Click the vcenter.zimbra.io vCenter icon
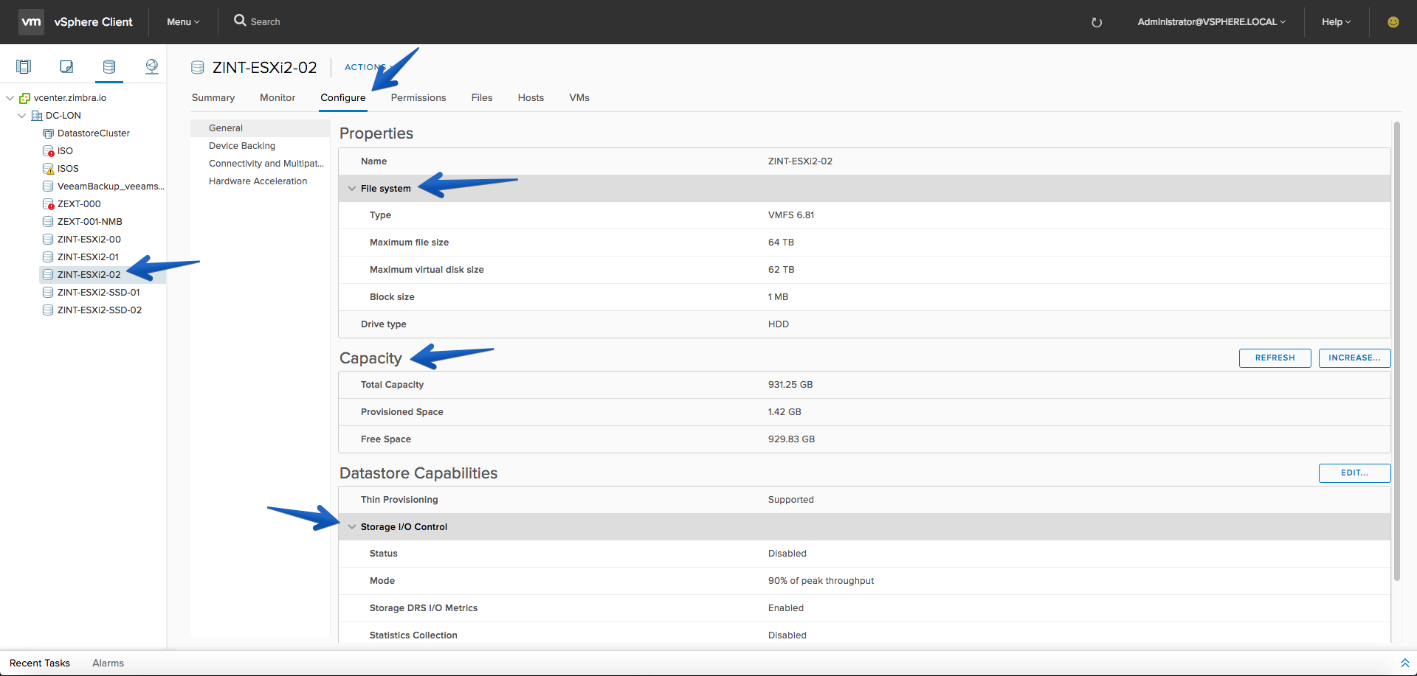Viewport: 1417px width, 676px height. 24,98
